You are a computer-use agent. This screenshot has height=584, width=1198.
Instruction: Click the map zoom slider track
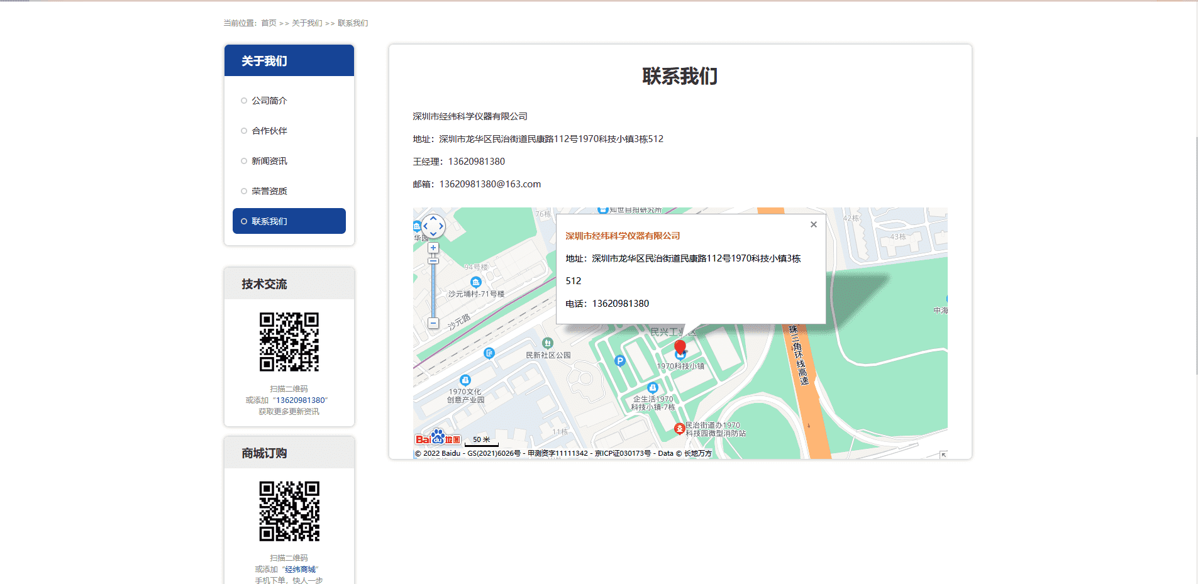click(433, 289)
